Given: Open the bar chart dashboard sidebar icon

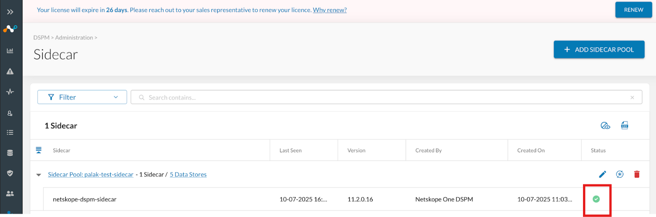Looking at the screenshot, I should (x=10, y=50).
